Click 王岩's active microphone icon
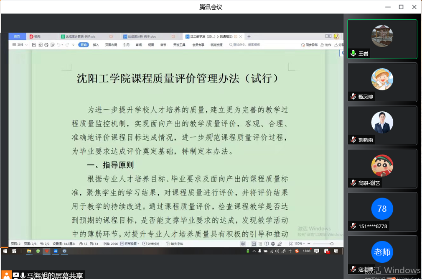Screen dimensions: 422x280 [x=353, y=53]
